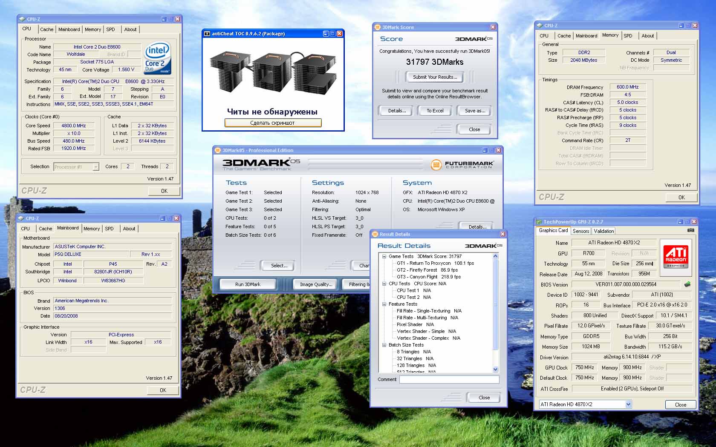Select the Pixel Shader result row
716x447 pixels.
click(x=415, y=324)
